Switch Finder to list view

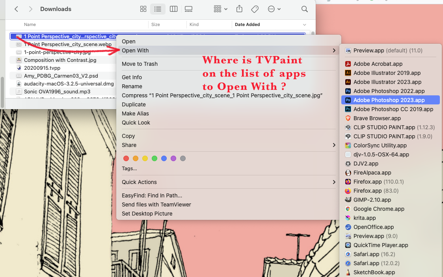pyautogui.click(x=158, y=9)
